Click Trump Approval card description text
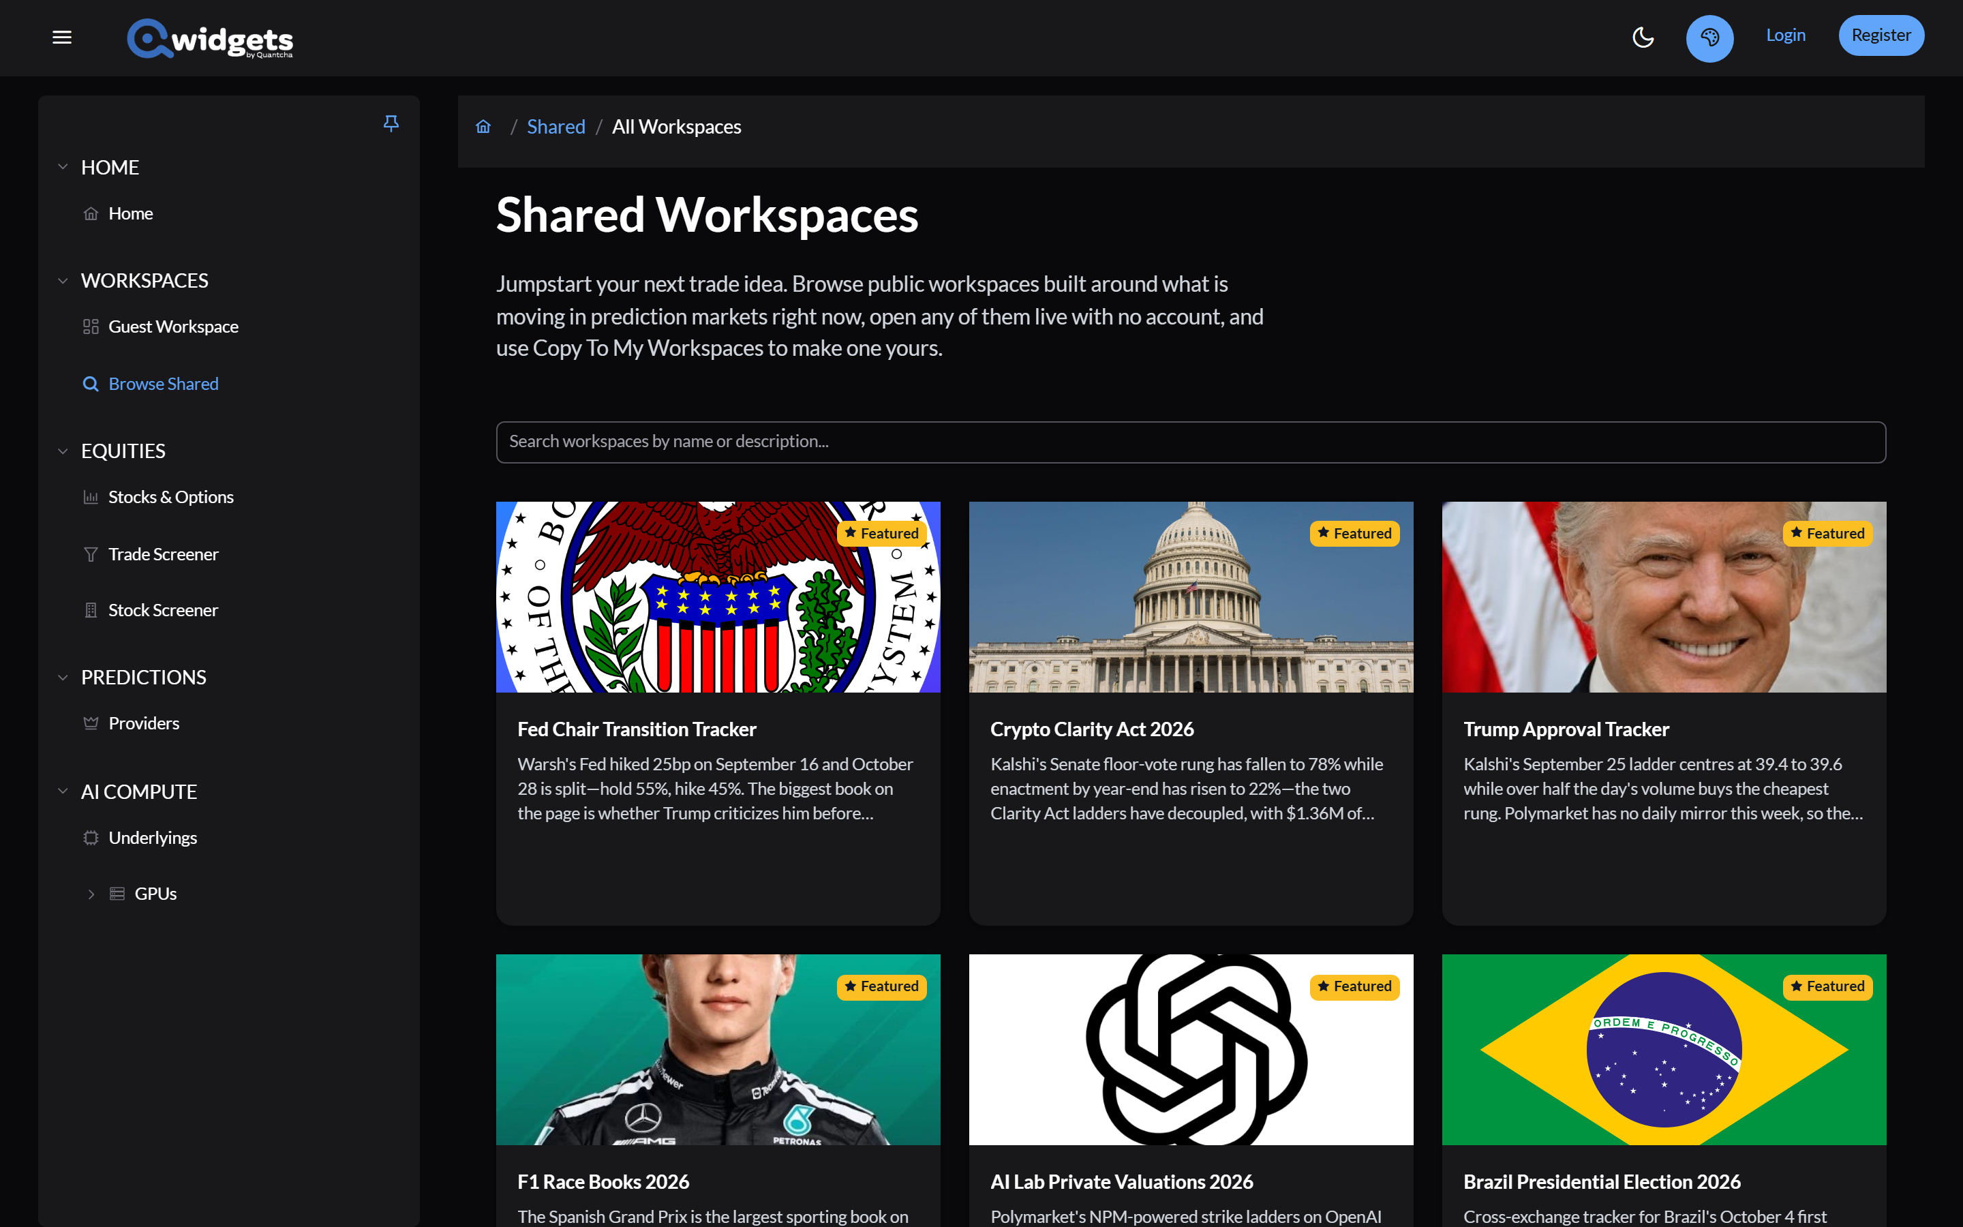Image resolution: width=1963 pixels, height=1227 pixels. click(1663, 788)
